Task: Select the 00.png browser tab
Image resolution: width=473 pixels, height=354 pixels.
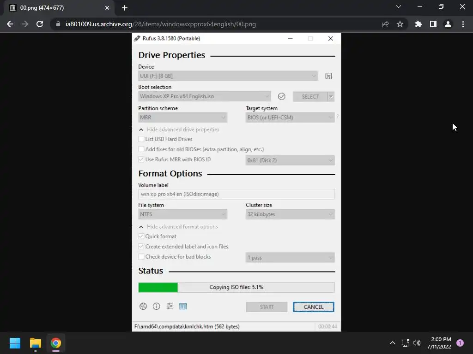Action: (x=59, y=8)
